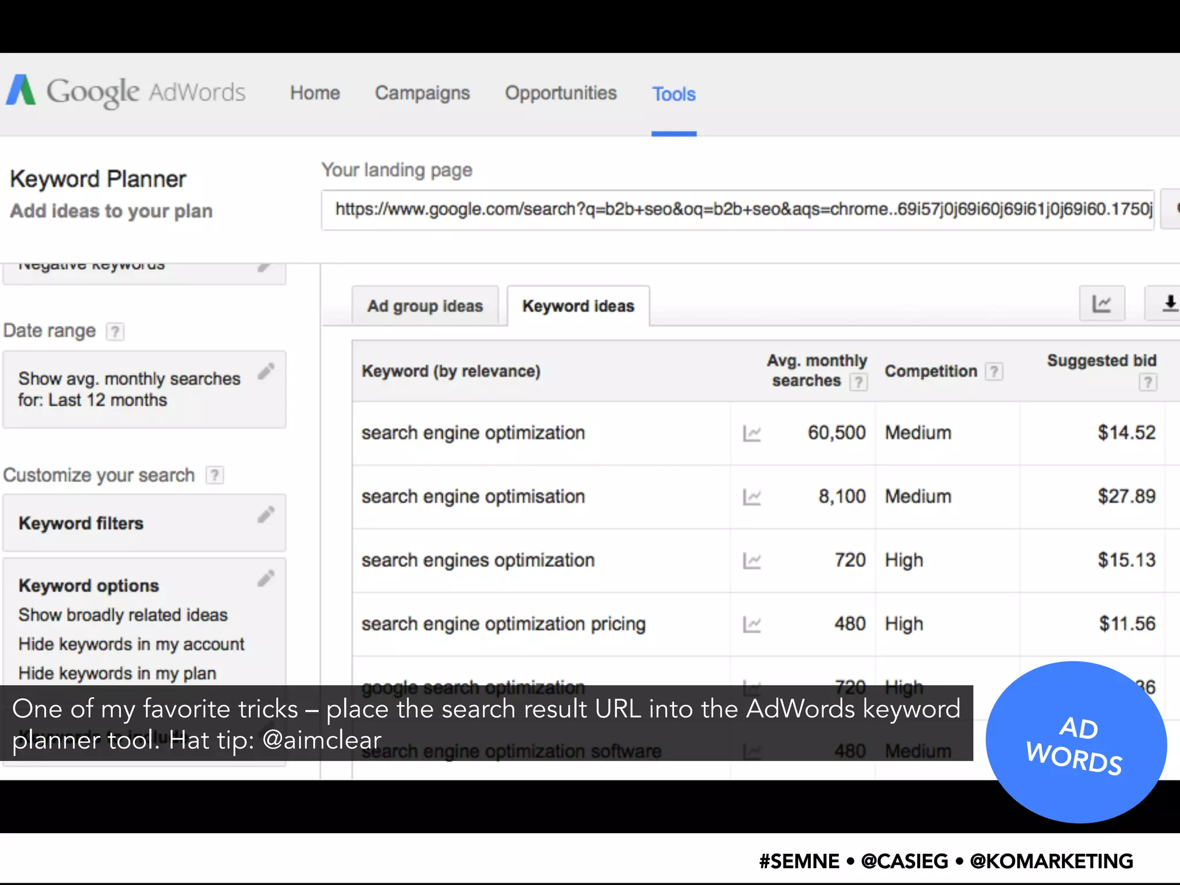Switch to the Ad group ideas tab
The image size is (1180, 885).
click(x=425, y=306)
